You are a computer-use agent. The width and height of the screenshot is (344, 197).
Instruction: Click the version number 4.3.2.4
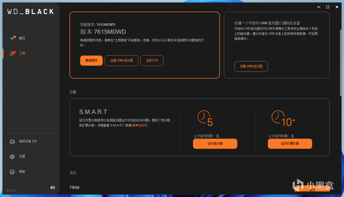11,190
